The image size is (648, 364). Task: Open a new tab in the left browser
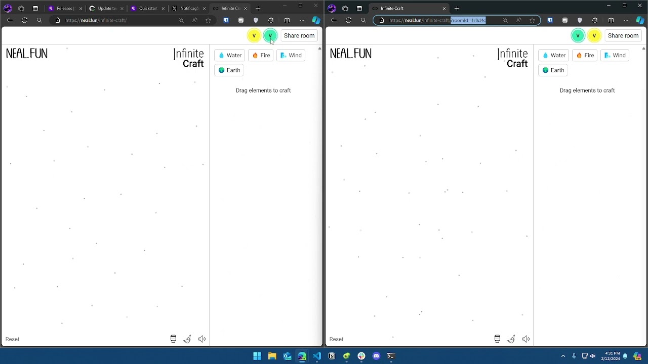[x=258, y=8]
